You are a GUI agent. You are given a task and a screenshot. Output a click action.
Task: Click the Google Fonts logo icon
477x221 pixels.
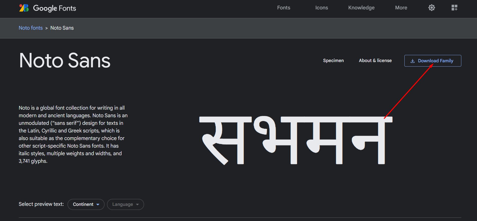tap(24, 8)
